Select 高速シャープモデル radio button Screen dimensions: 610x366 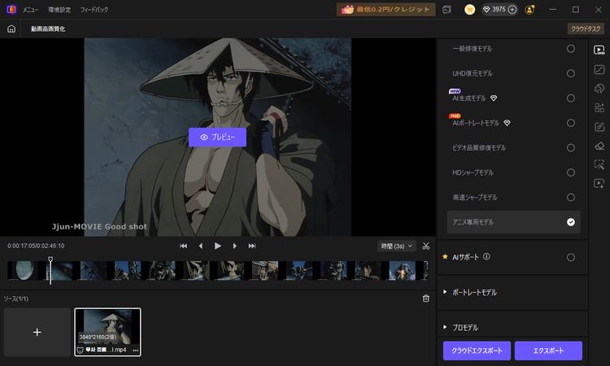[x=571, y=197]
